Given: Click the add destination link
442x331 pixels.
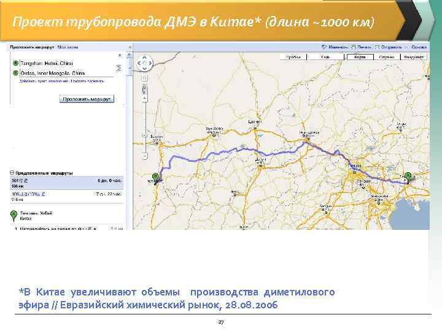Looking at the screenshot, I should click(x=44, y=81).
